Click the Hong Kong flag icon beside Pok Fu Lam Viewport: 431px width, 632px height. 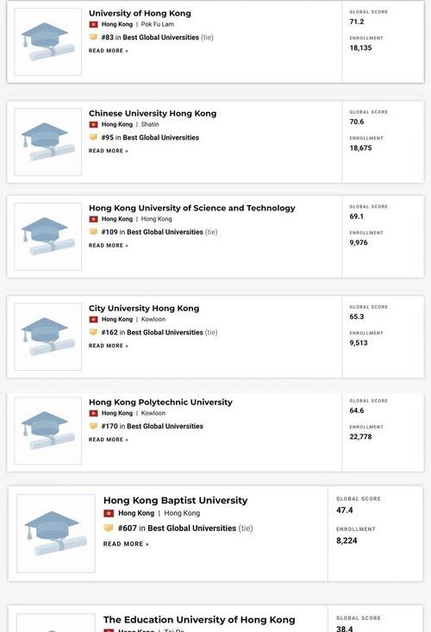click(93, 25)
